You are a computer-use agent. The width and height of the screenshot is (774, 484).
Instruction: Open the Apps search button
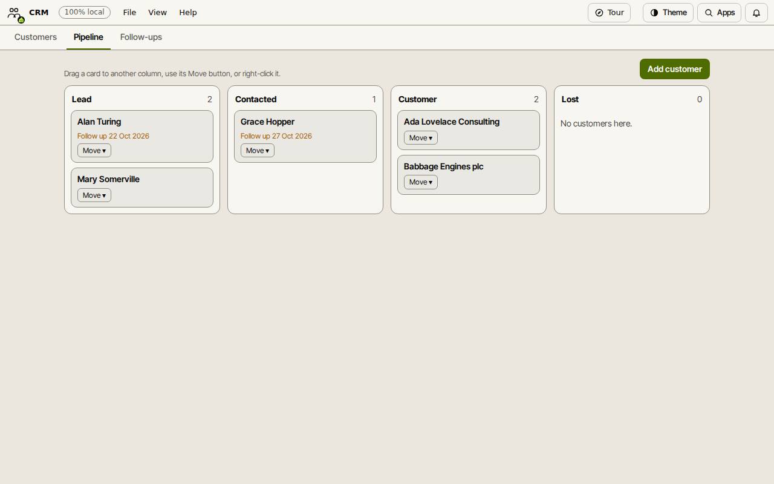coord(720,13)
